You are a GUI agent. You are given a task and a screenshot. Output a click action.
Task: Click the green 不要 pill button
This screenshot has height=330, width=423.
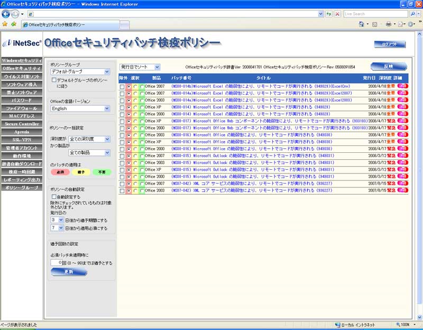tap(102, 172)
